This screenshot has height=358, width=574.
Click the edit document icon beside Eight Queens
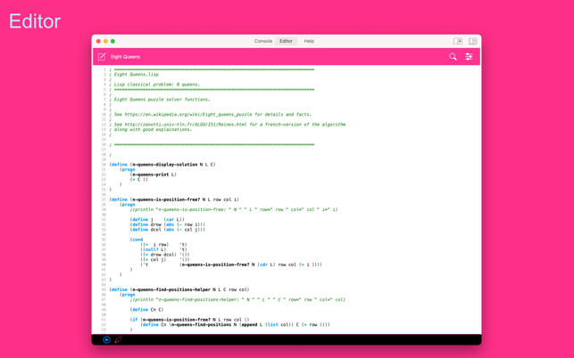(102, 57)
